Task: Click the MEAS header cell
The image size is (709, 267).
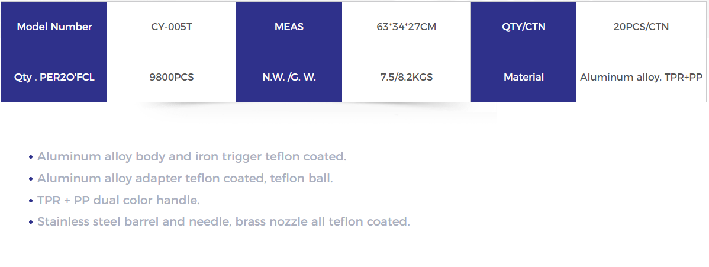Action: point(289,27)
